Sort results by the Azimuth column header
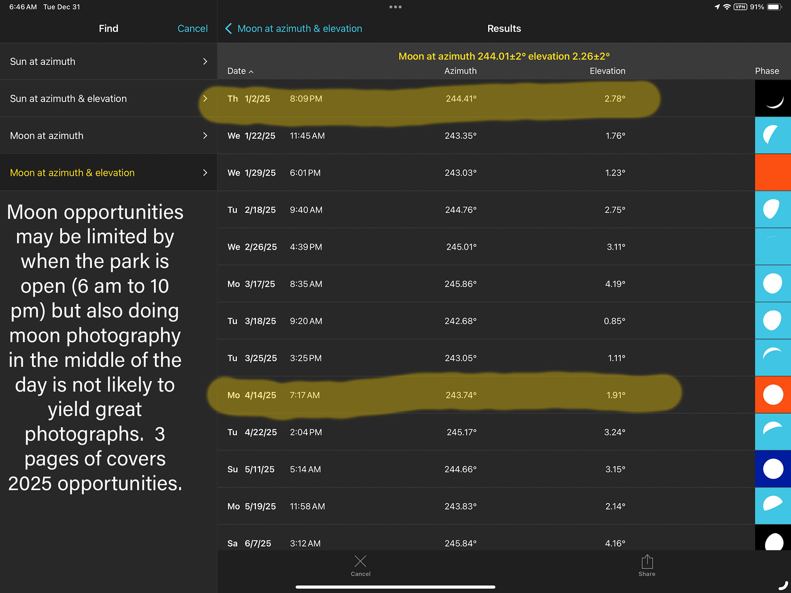The height and width of the screenshot is (593, 791). [460, 71]
